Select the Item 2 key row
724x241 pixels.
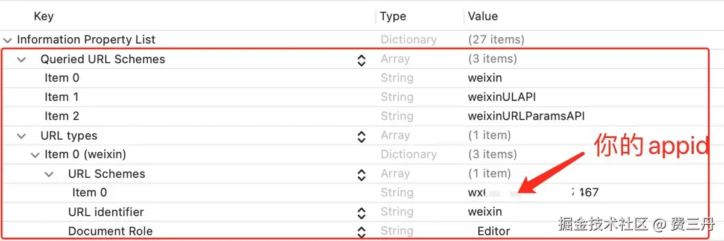click(x=62, y=116)
